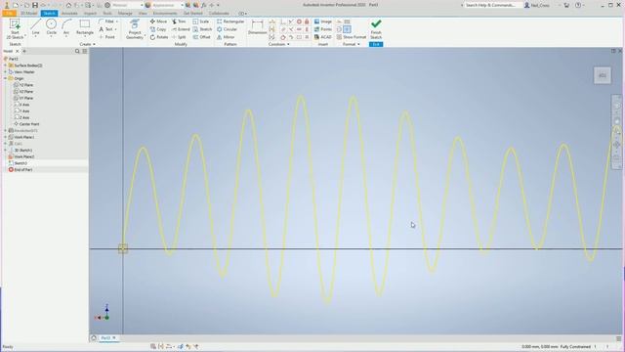Viewport: 625px width, 352px height.
Task: Select the Dimension tool
Action: (258, 27)
